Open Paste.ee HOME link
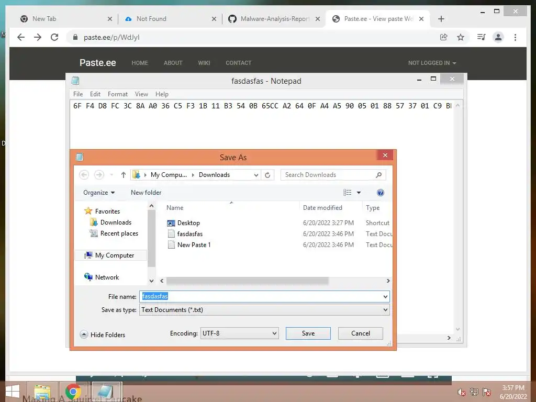The image size is (536, 402). [140, 63]
